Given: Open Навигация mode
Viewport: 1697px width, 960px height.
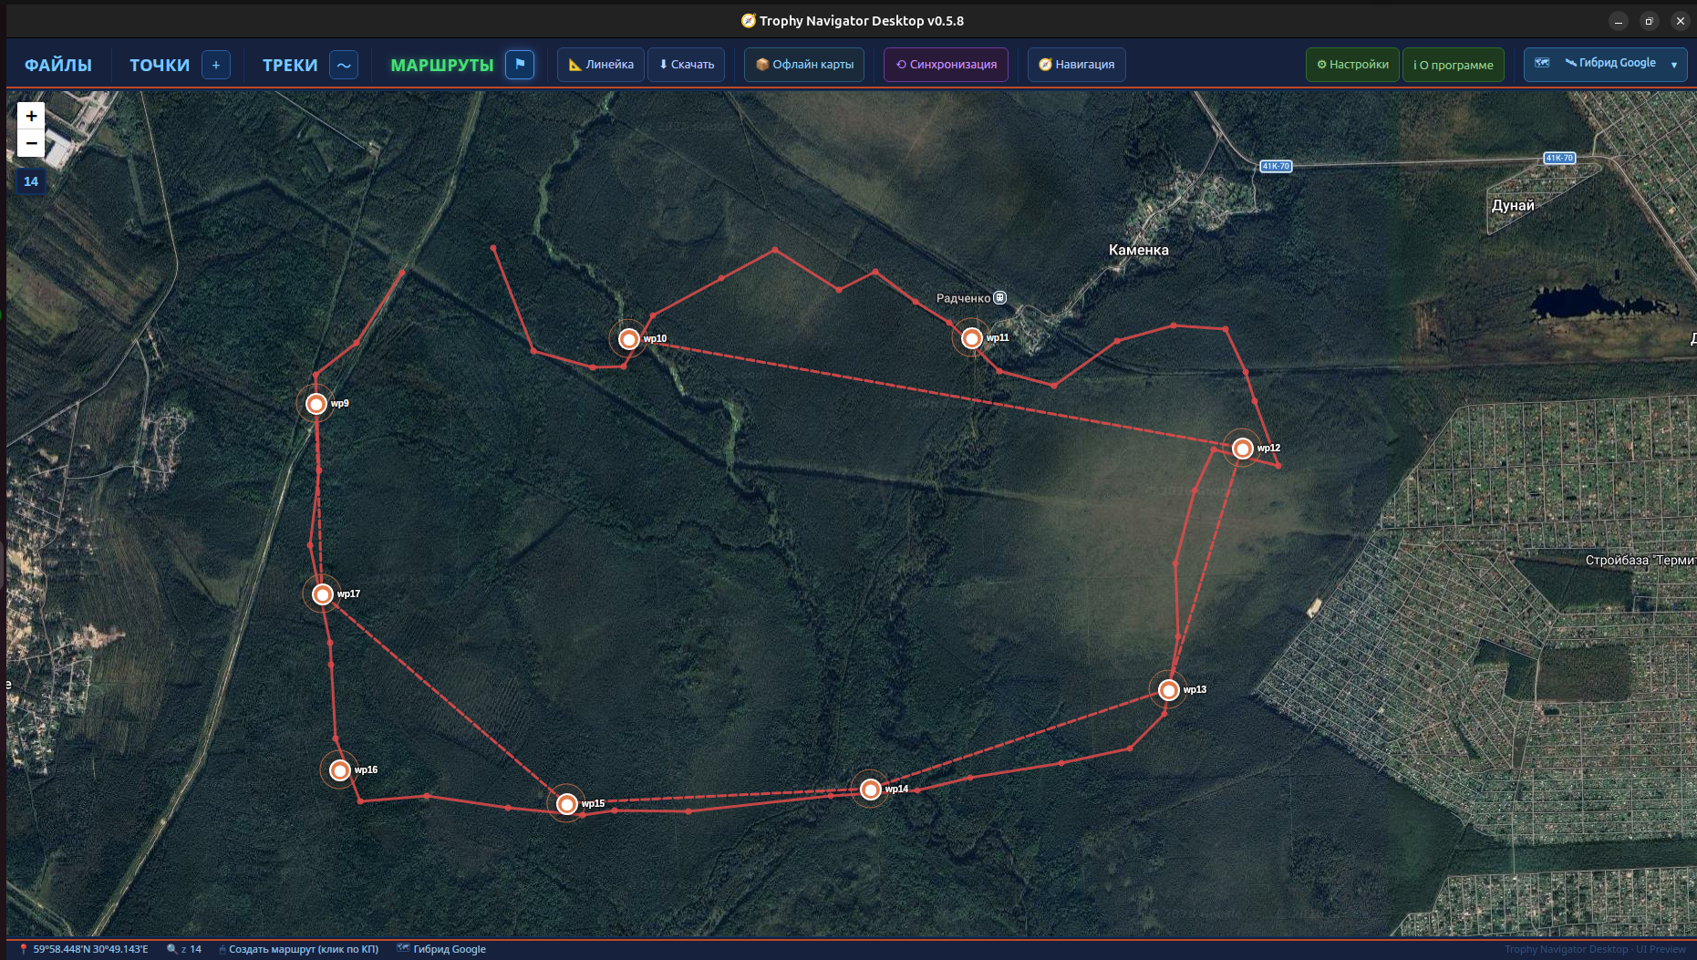Looking at the screenshot, I should point(1076,65).
